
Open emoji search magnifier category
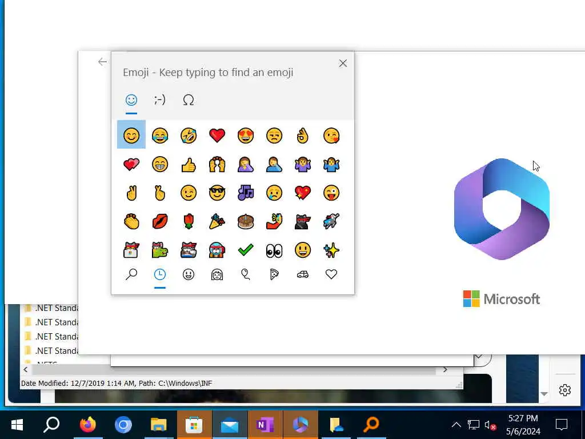131,275
